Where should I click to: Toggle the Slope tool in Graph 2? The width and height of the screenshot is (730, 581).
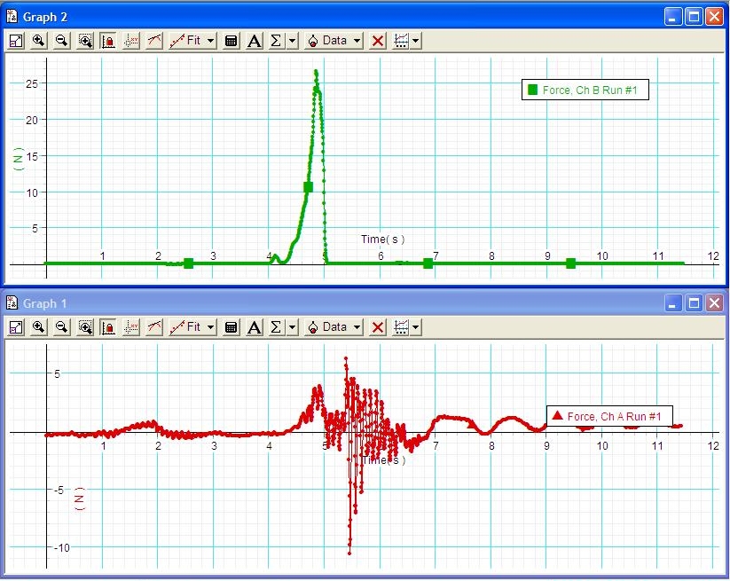point(154,41)
